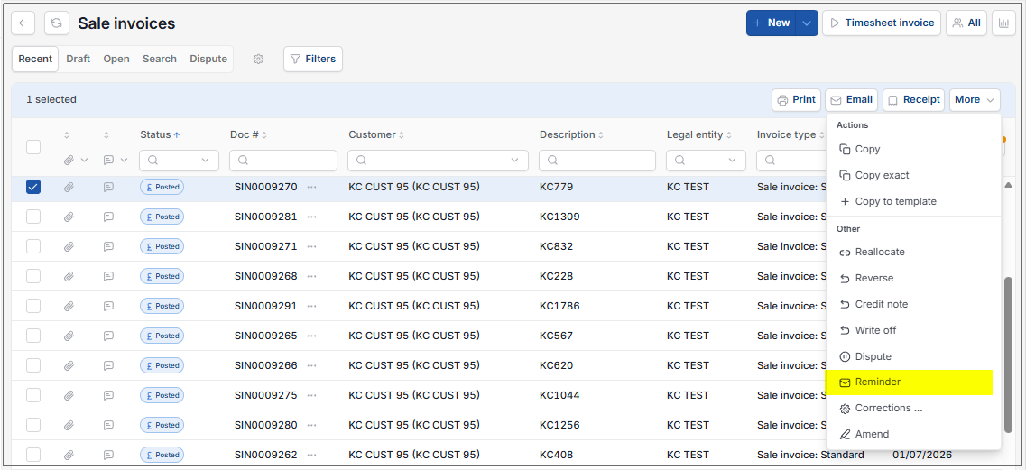Open the Filters button

pyautogui.click(x=313, y=59)
